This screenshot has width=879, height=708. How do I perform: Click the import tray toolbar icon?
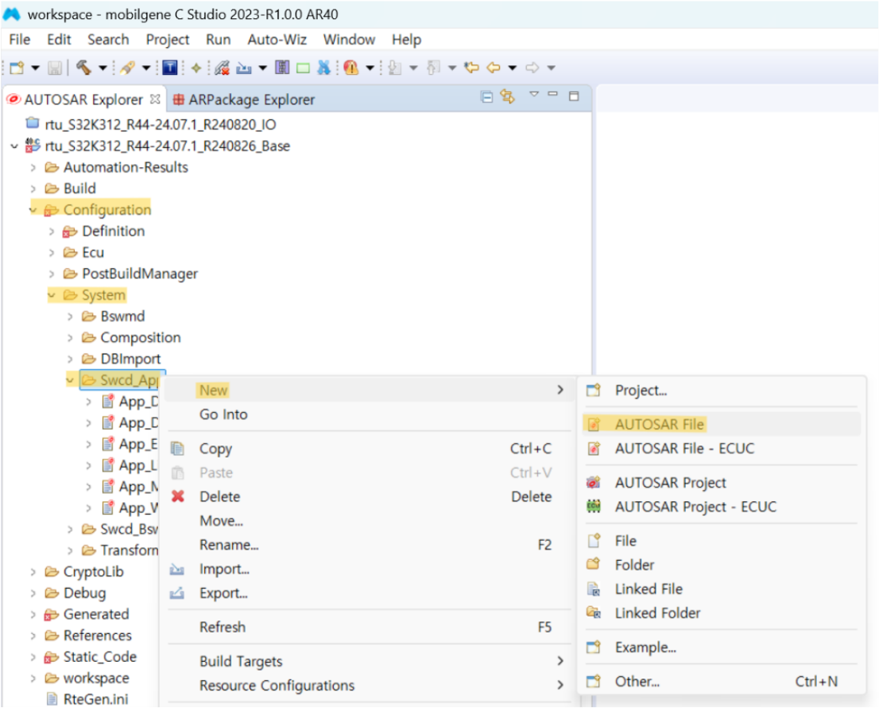[244, 68]
